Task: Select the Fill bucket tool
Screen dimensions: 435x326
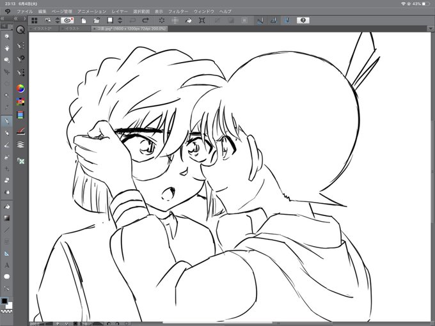Action: (6, 206)
